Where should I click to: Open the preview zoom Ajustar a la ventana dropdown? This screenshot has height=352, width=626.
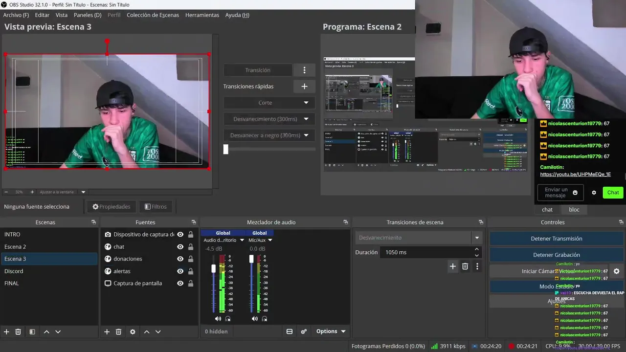[x=83, y=192]
